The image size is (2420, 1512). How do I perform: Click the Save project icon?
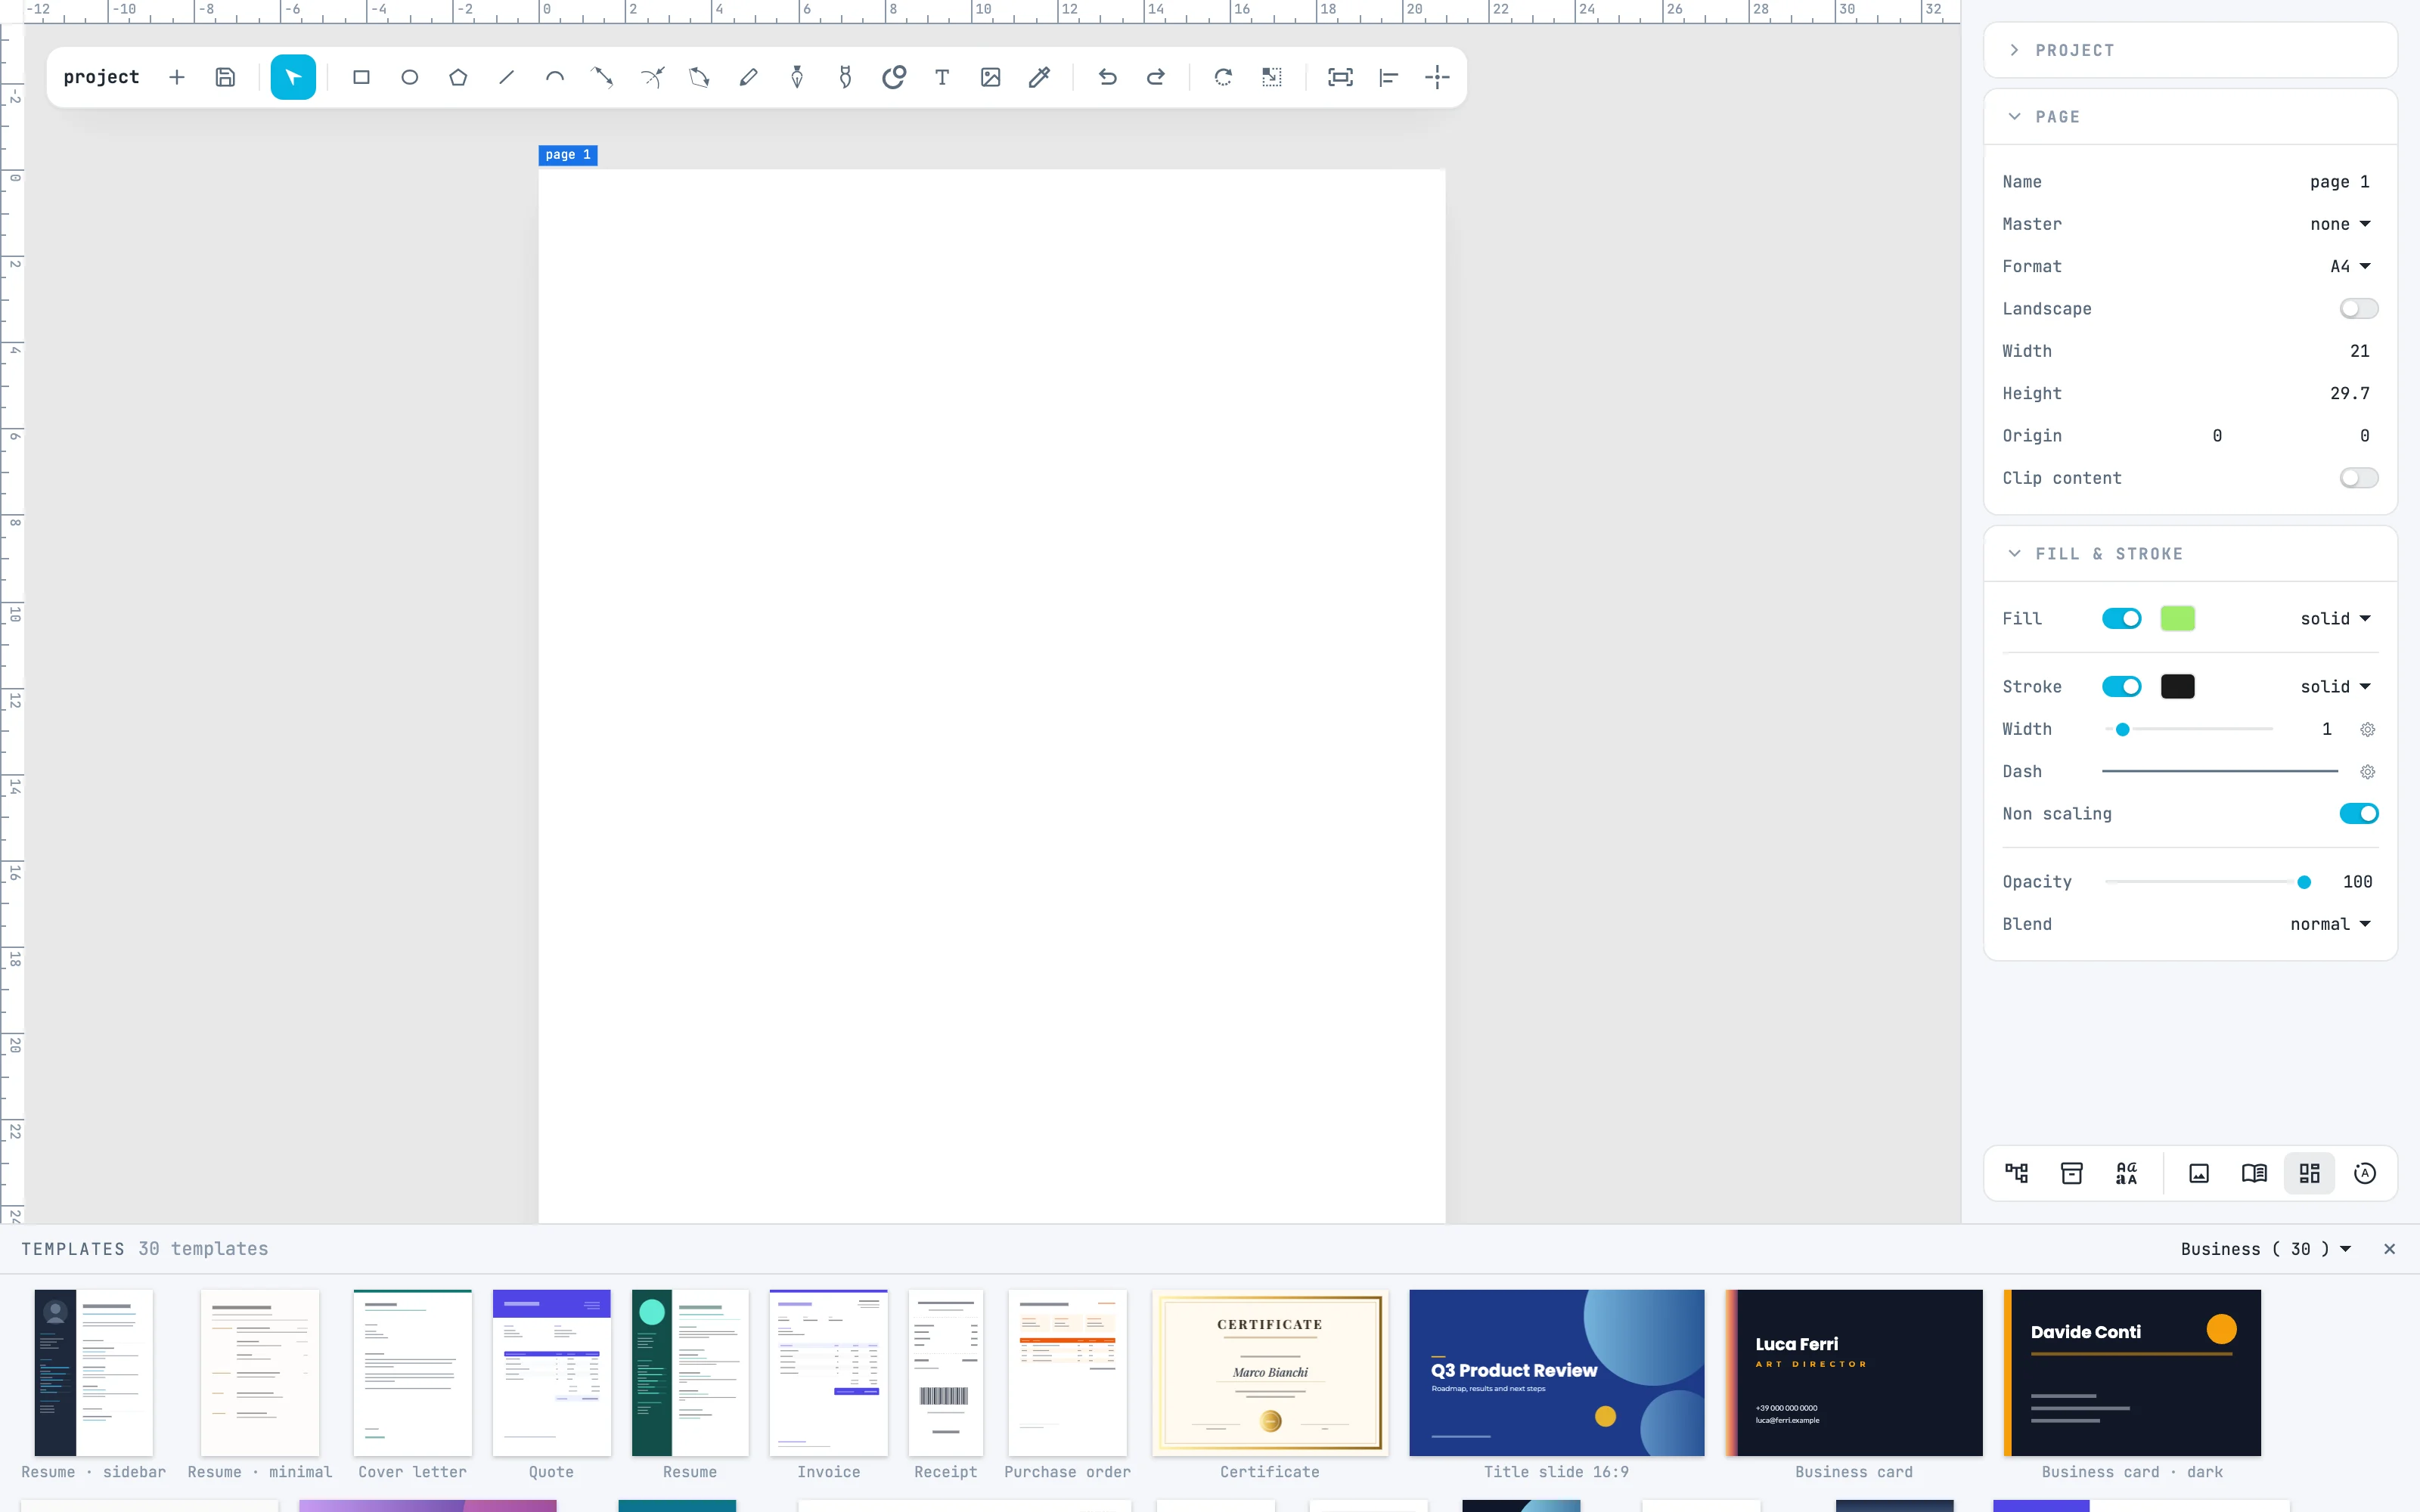click(225, 77)
